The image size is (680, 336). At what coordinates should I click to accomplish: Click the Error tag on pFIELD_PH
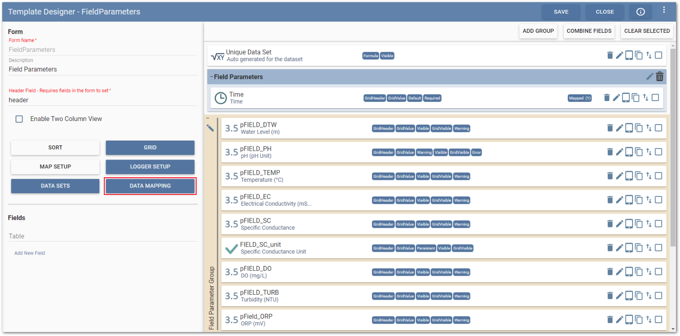point(477,152)
